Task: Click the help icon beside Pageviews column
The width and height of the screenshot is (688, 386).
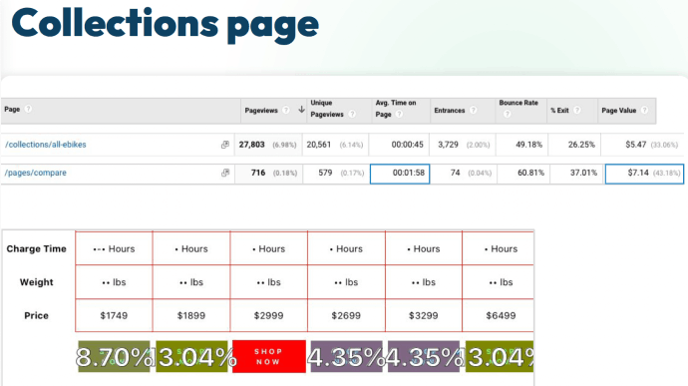Action: point(285,111)
